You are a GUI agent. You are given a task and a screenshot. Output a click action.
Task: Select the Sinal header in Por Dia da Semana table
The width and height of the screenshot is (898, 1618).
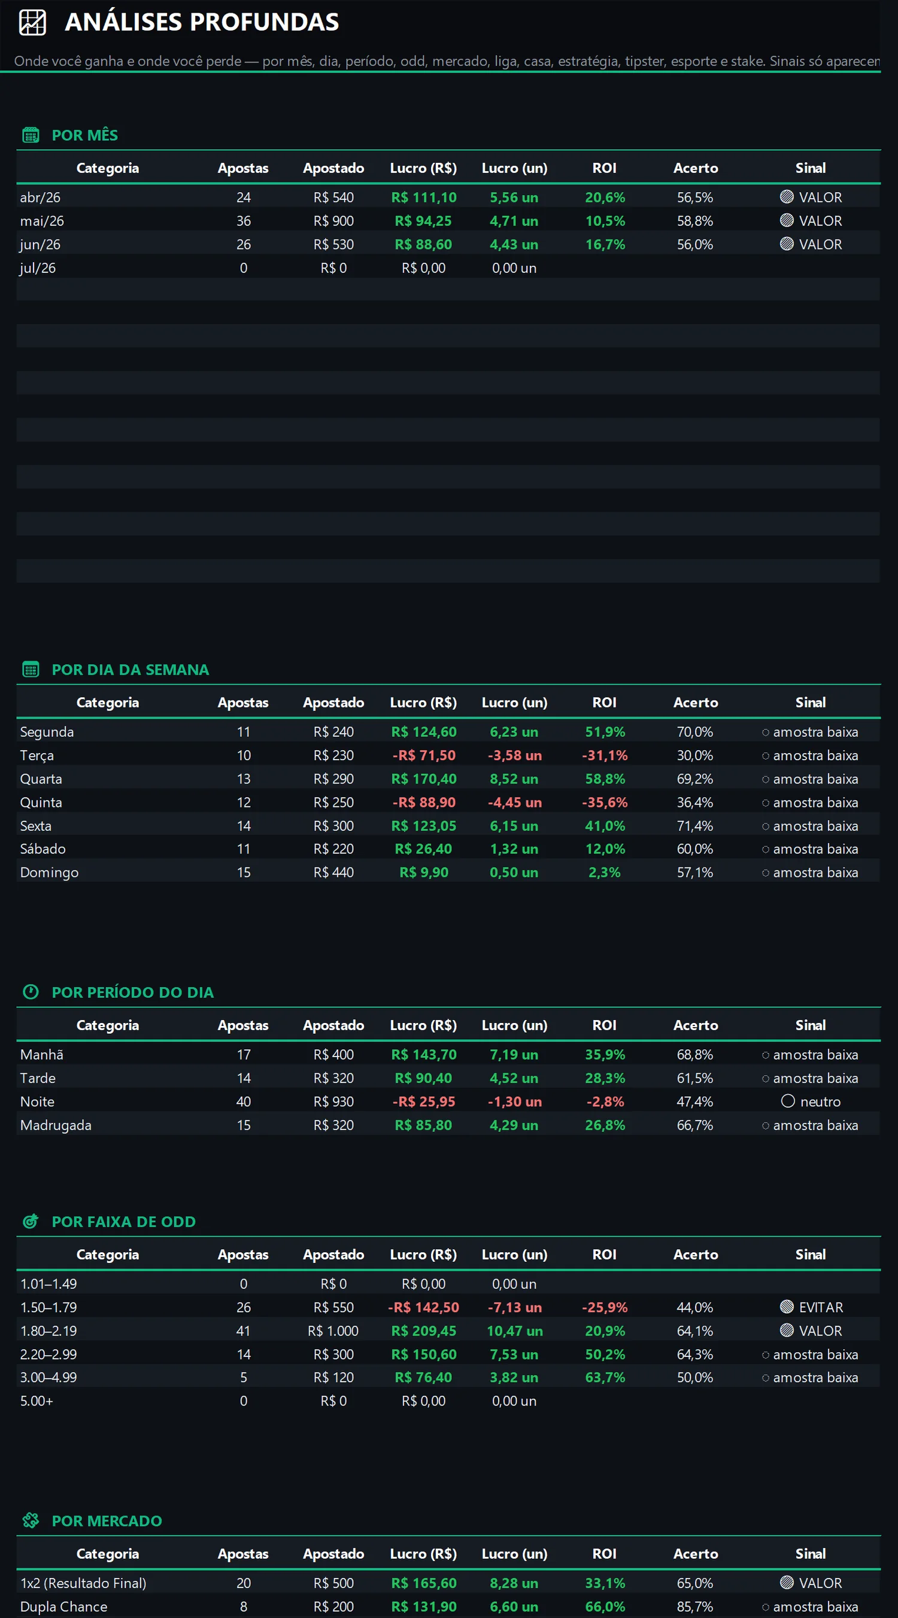point(811,703)
